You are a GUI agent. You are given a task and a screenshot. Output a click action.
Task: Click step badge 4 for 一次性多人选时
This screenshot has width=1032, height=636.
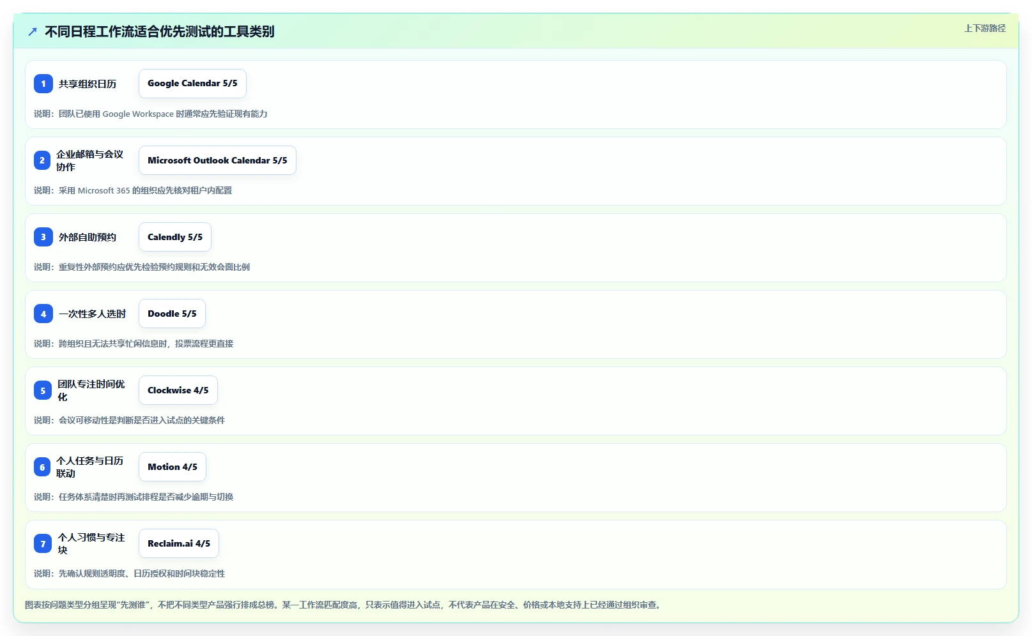tap(43, 314)
